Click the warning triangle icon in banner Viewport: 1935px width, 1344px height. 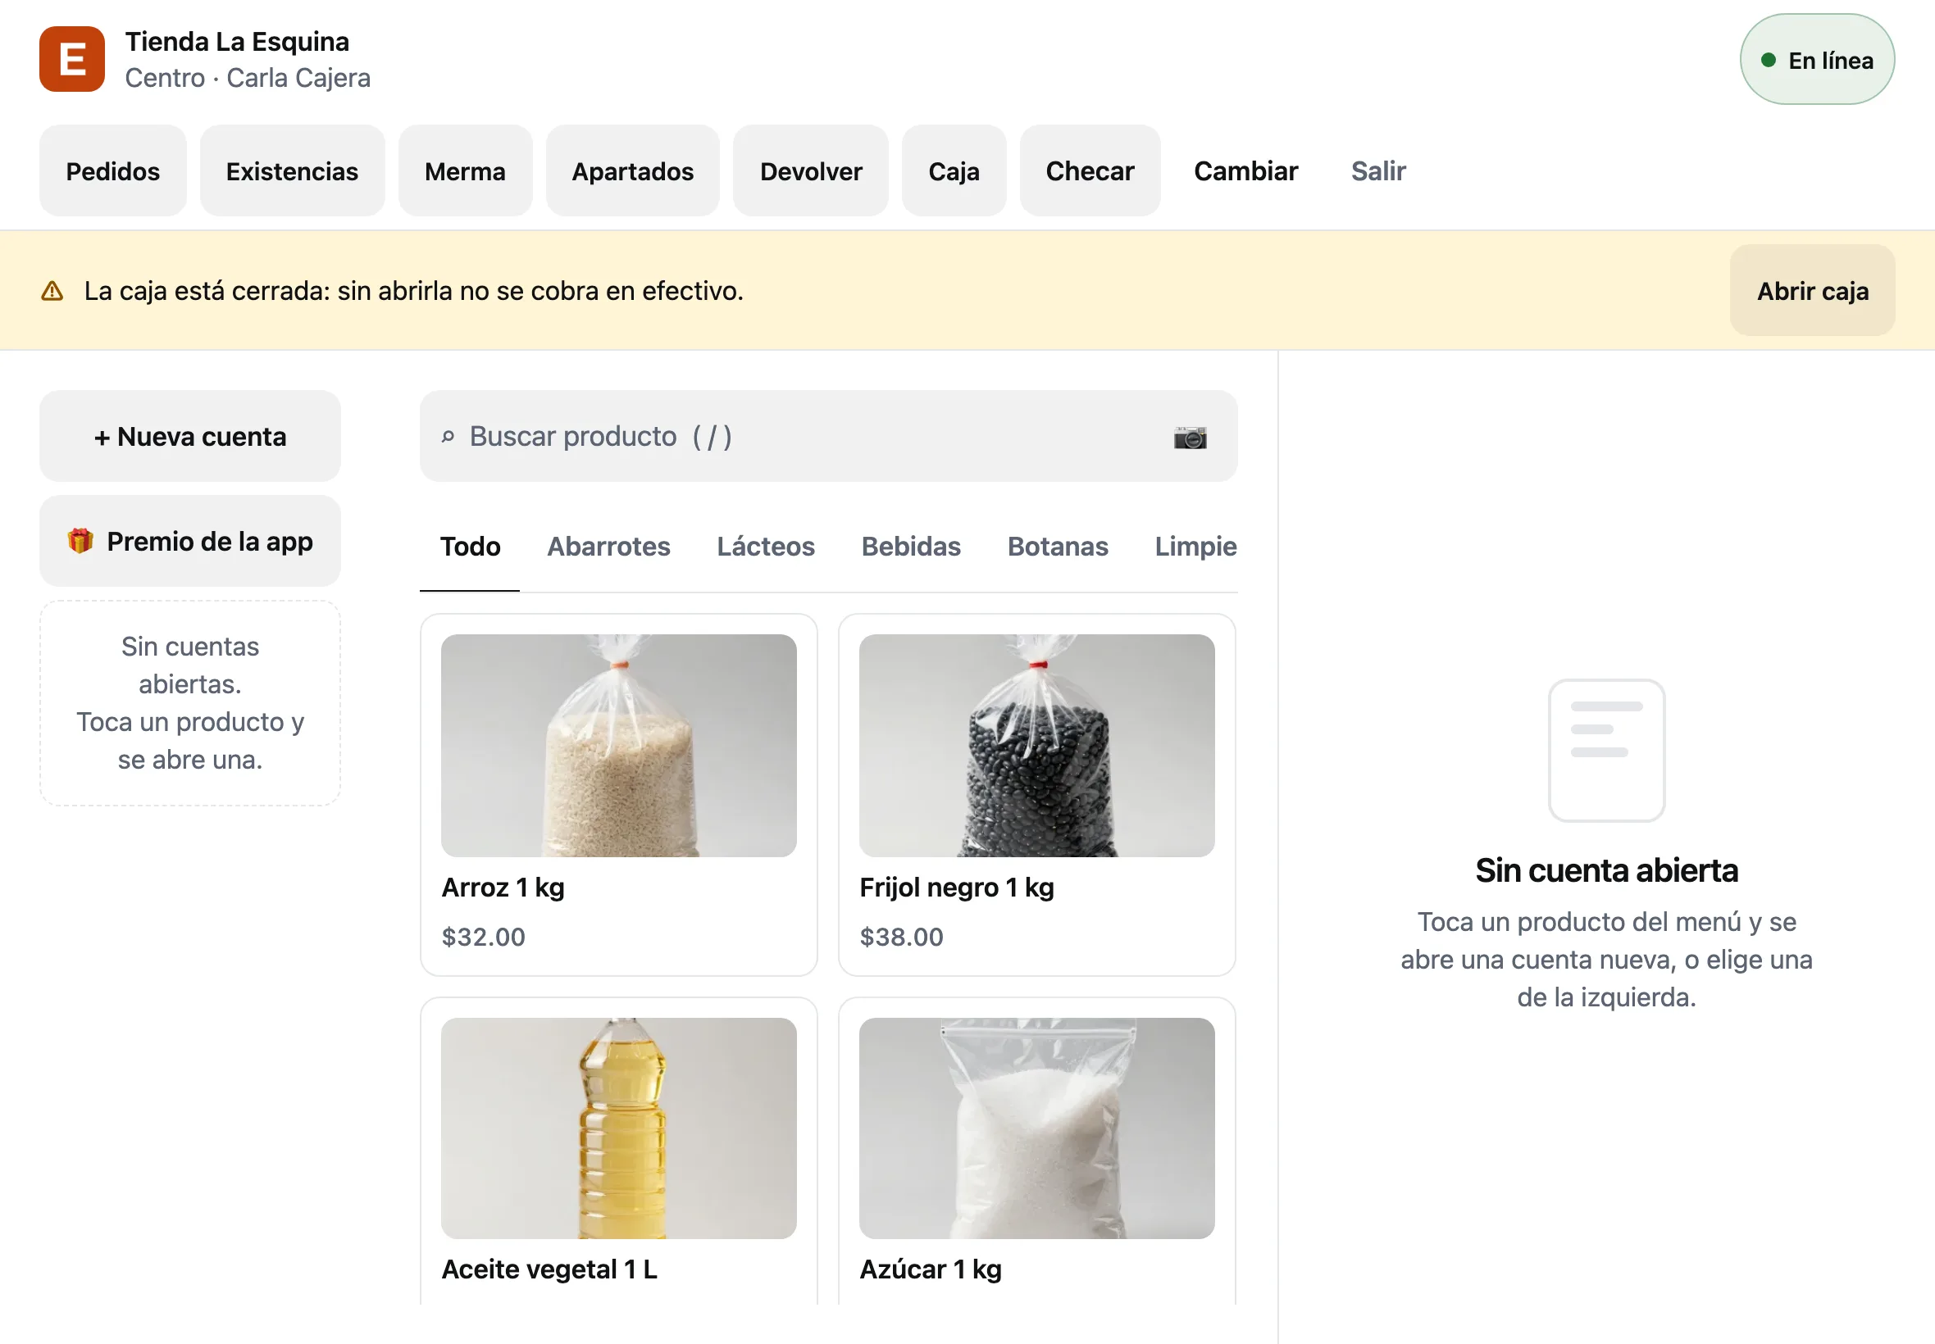pos(52,292)
